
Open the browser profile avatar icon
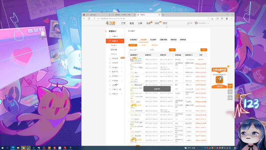pyautogui.click(x=227, y=19)
